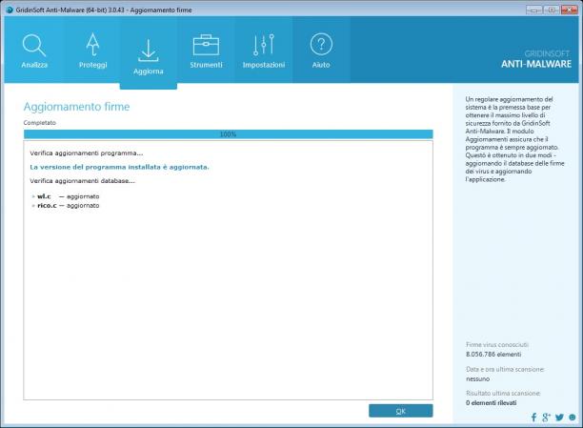Open the Strumenti toolbox section
This screenshot has width=583, height=428.
point(206,51)
